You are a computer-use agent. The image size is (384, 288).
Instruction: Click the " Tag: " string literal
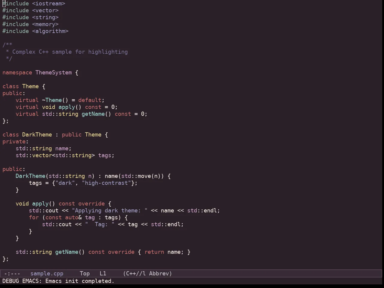click(x=100, y=224)
